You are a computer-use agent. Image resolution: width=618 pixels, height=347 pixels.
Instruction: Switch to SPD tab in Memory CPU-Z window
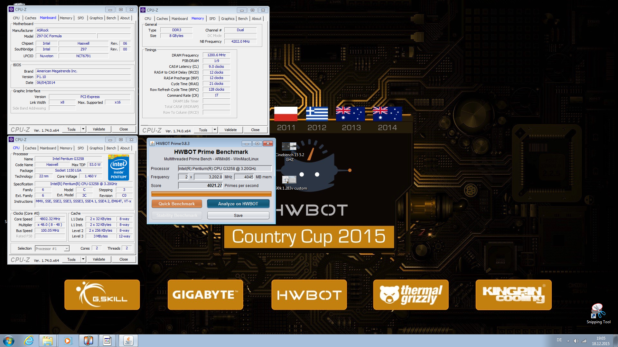[212, 19]
